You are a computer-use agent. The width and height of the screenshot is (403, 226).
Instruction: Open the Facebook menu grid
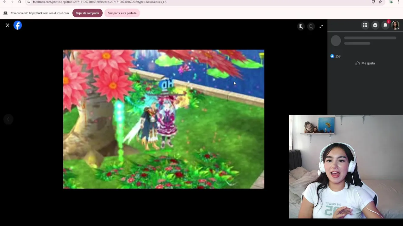click(x=365, y=25)
